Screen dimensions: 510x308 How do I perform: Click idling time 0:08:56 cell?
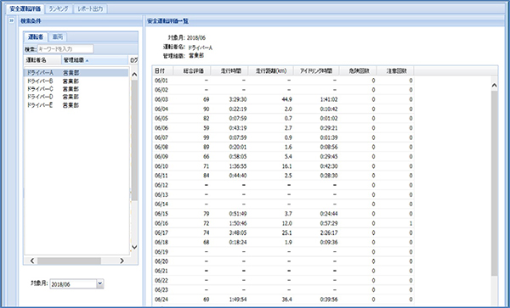[329, 147]
